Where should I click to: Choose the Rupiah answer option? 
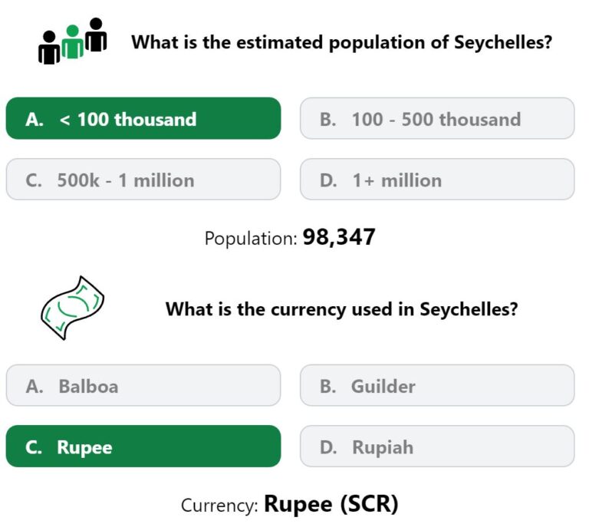tap(437, 447)
